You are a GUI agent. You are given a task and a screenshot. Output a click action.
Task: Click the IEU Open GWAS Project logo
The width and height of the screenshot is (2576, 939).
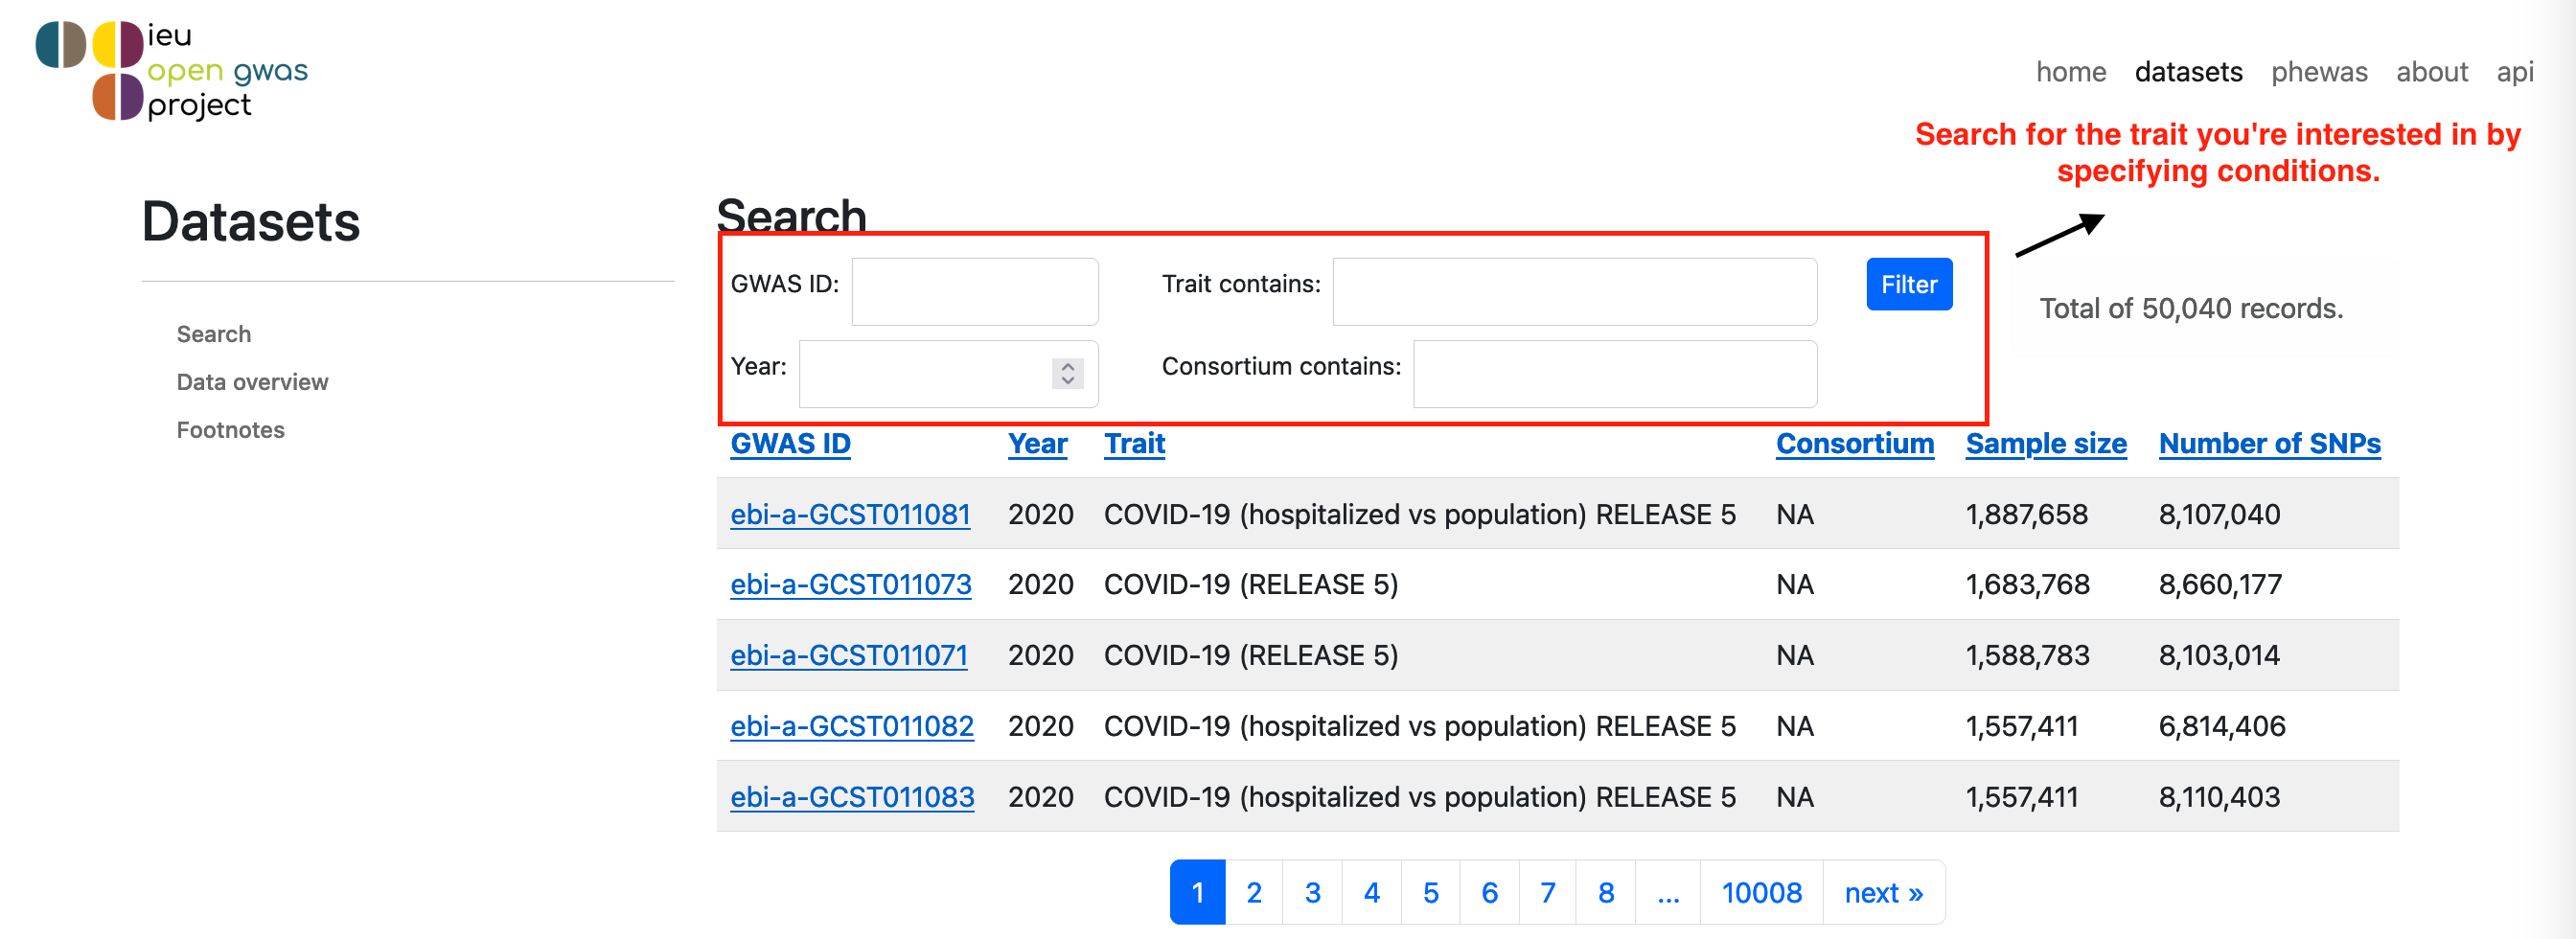click(x=172, y=70)
